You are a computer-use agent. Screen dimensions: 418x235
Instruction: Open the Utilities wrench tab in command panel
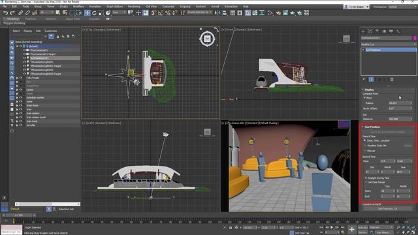click(398, 31)
